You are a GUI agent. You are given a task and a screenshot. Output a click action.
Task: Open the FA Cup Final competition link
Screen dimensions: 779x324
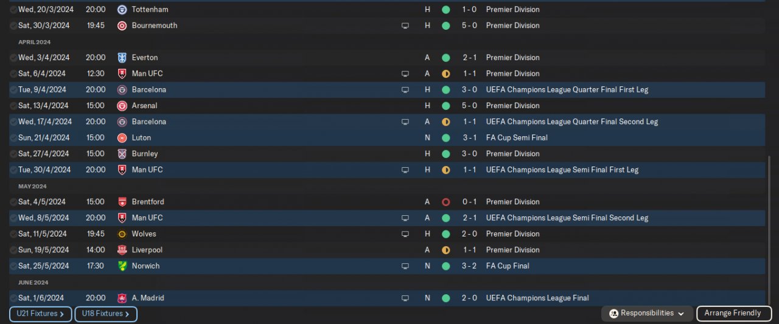(x=508, y=266)
